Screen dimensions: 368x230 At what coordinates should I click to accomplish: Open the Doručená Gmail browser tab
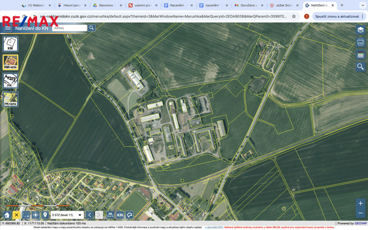248,5
